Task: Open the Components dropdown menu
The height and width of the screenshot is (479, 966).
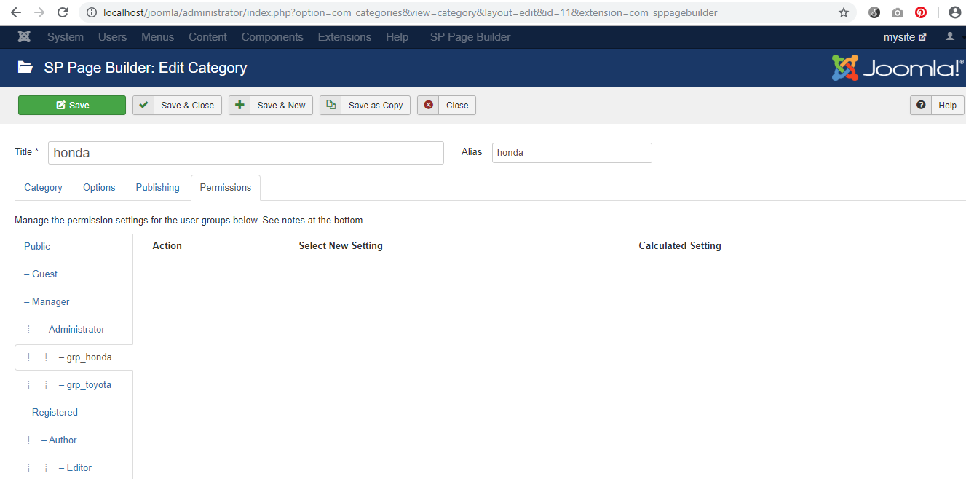Action: click(x=272, y=37)
